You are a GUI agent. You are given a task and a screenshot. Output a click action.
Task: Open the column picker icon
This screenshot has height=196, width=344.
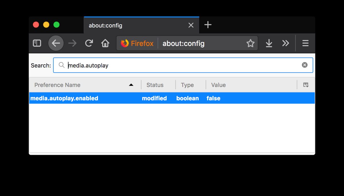click(x=306, y=85)
